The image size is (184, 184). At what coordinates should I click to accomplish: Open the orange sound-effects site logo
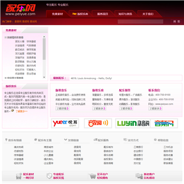tap(98, 123)
